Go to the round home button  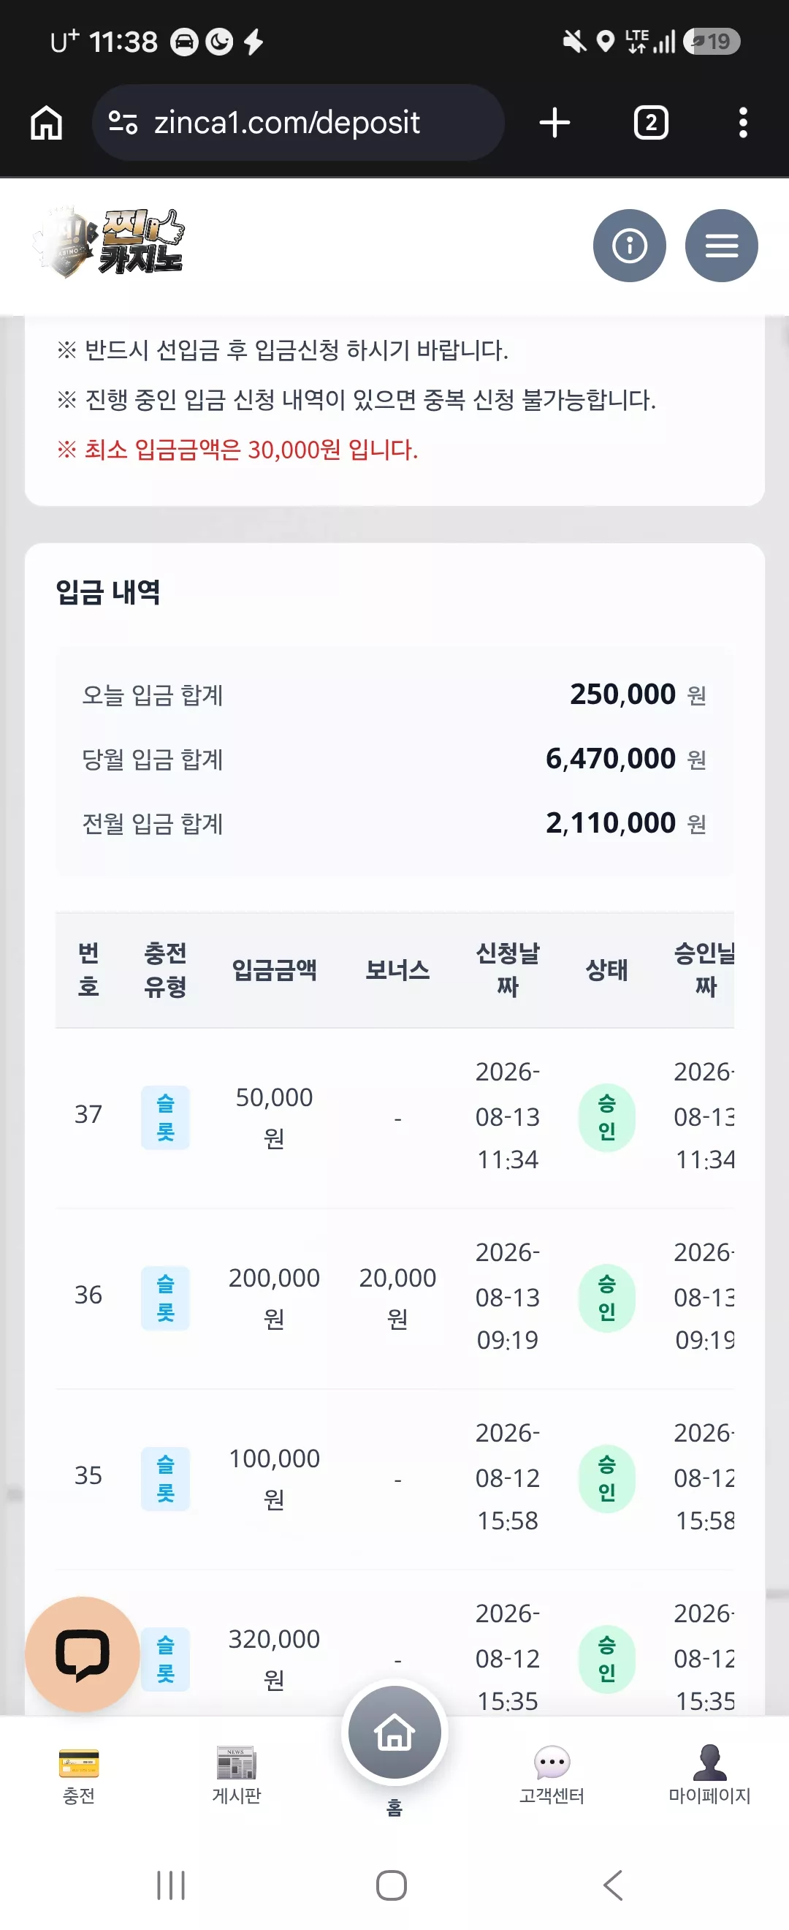pyautogui.click(x=394, y=1732)
